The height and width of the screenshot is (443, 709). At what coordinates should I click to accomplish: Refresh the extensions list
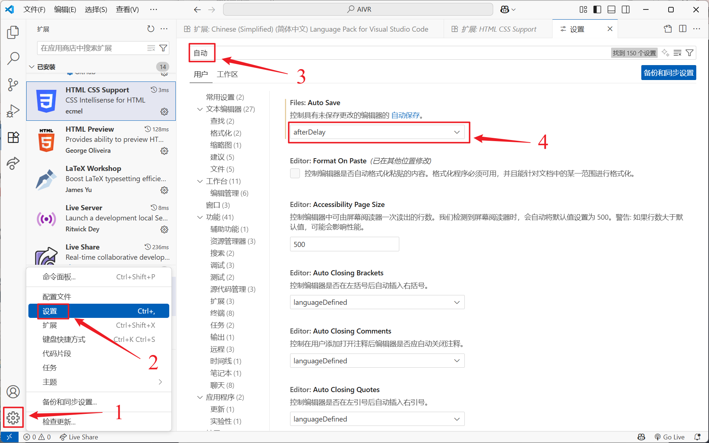[151, 29]
